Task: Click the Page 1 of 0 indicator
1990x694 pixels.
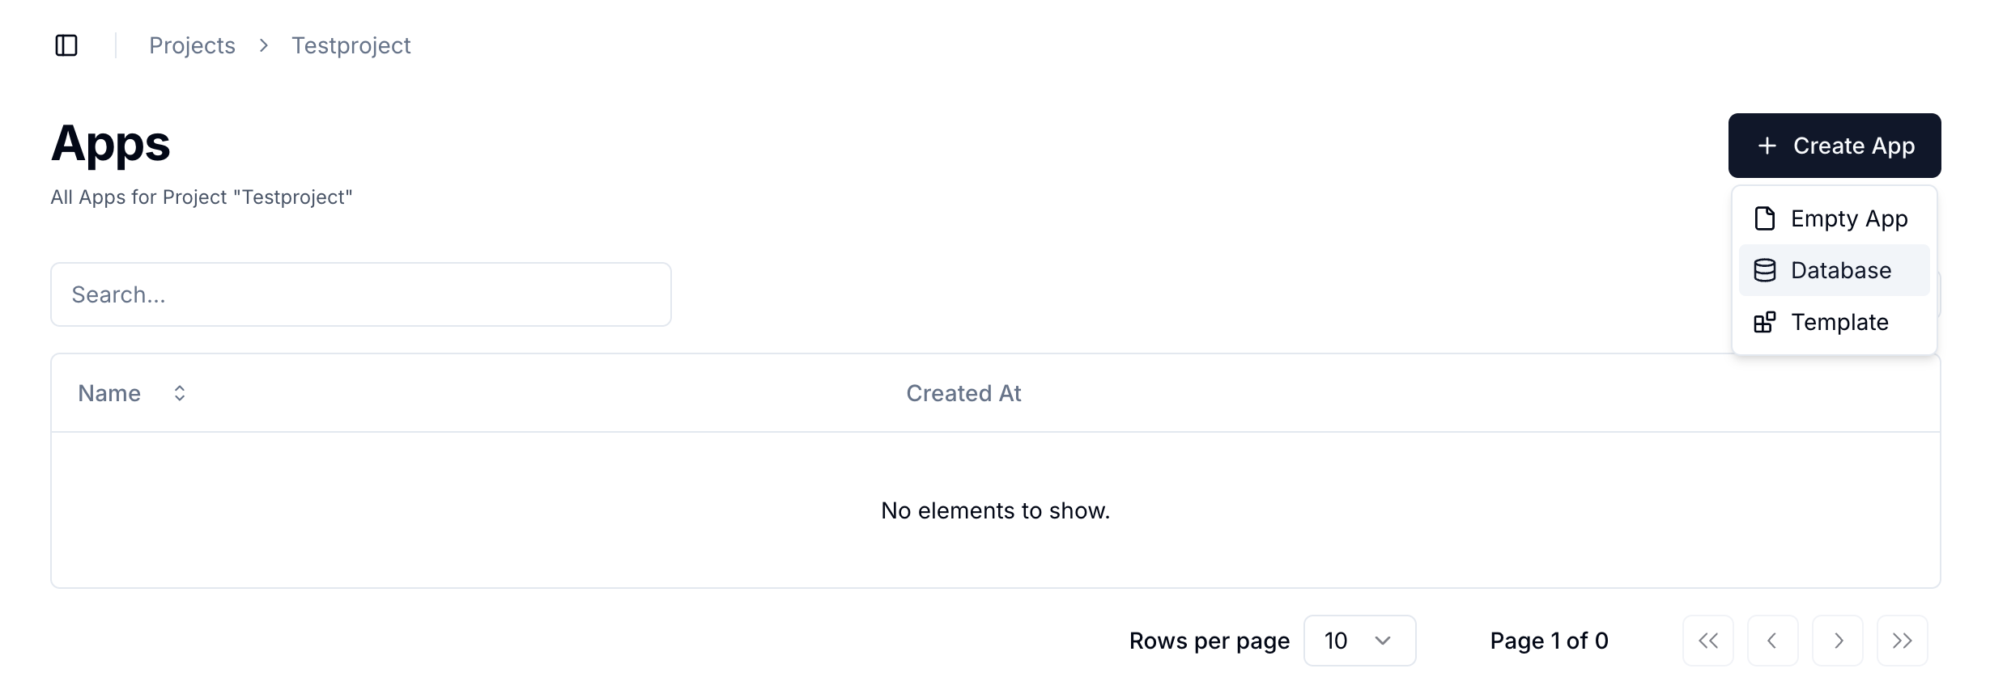Action: pos(1549,641)
